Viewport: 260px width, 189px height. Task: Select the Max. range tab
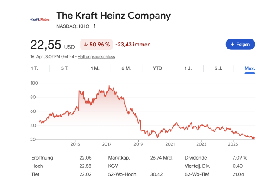250,68
